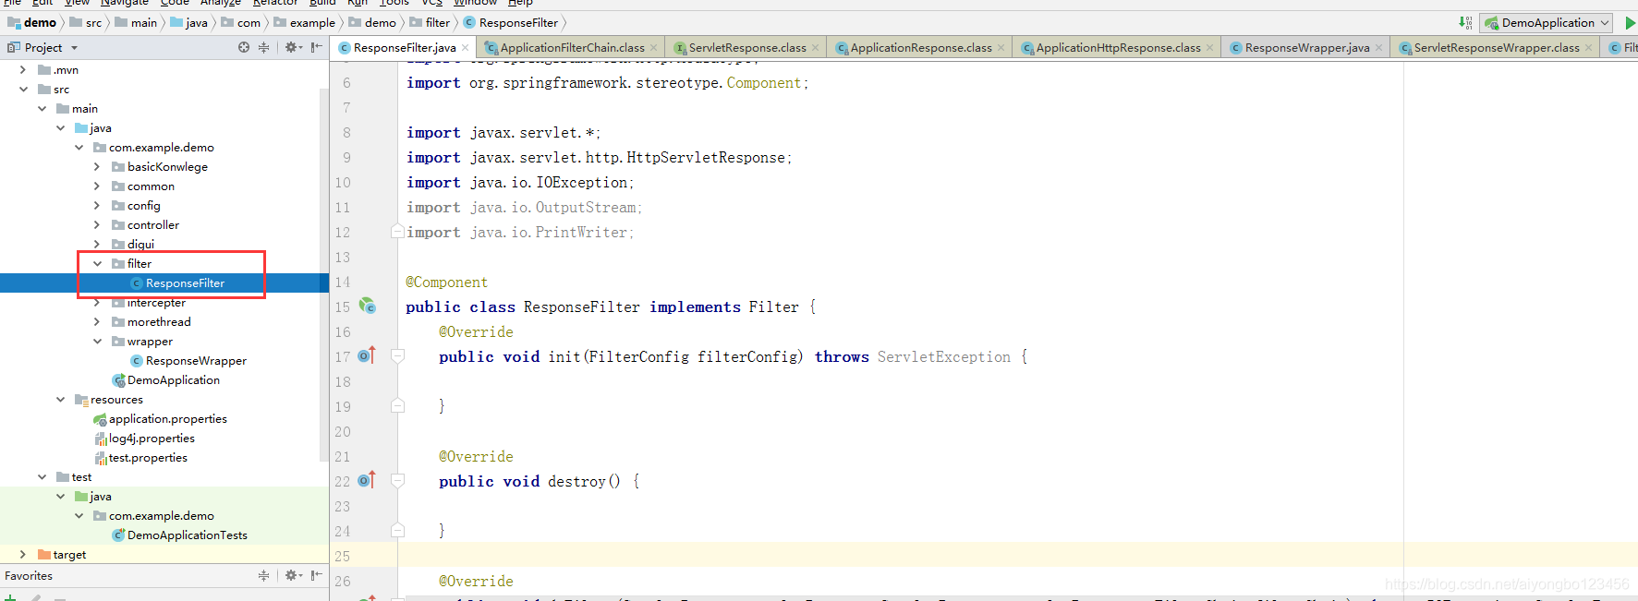Viewport: 1638px width, 601px height.
Task: Click the Spring bean gutter icon on line 15
Action: [368, 306]
